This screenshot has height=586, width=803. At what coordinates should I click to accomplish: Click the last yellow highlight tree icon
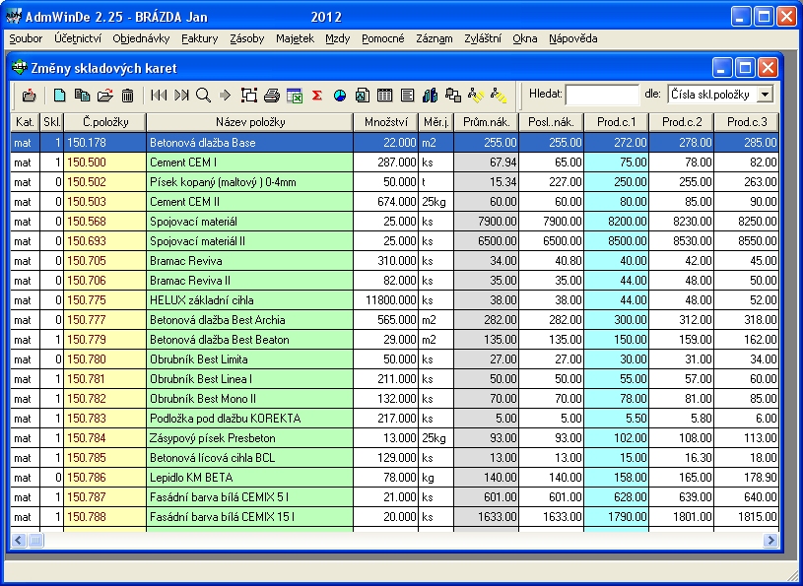tap(499, 96)
